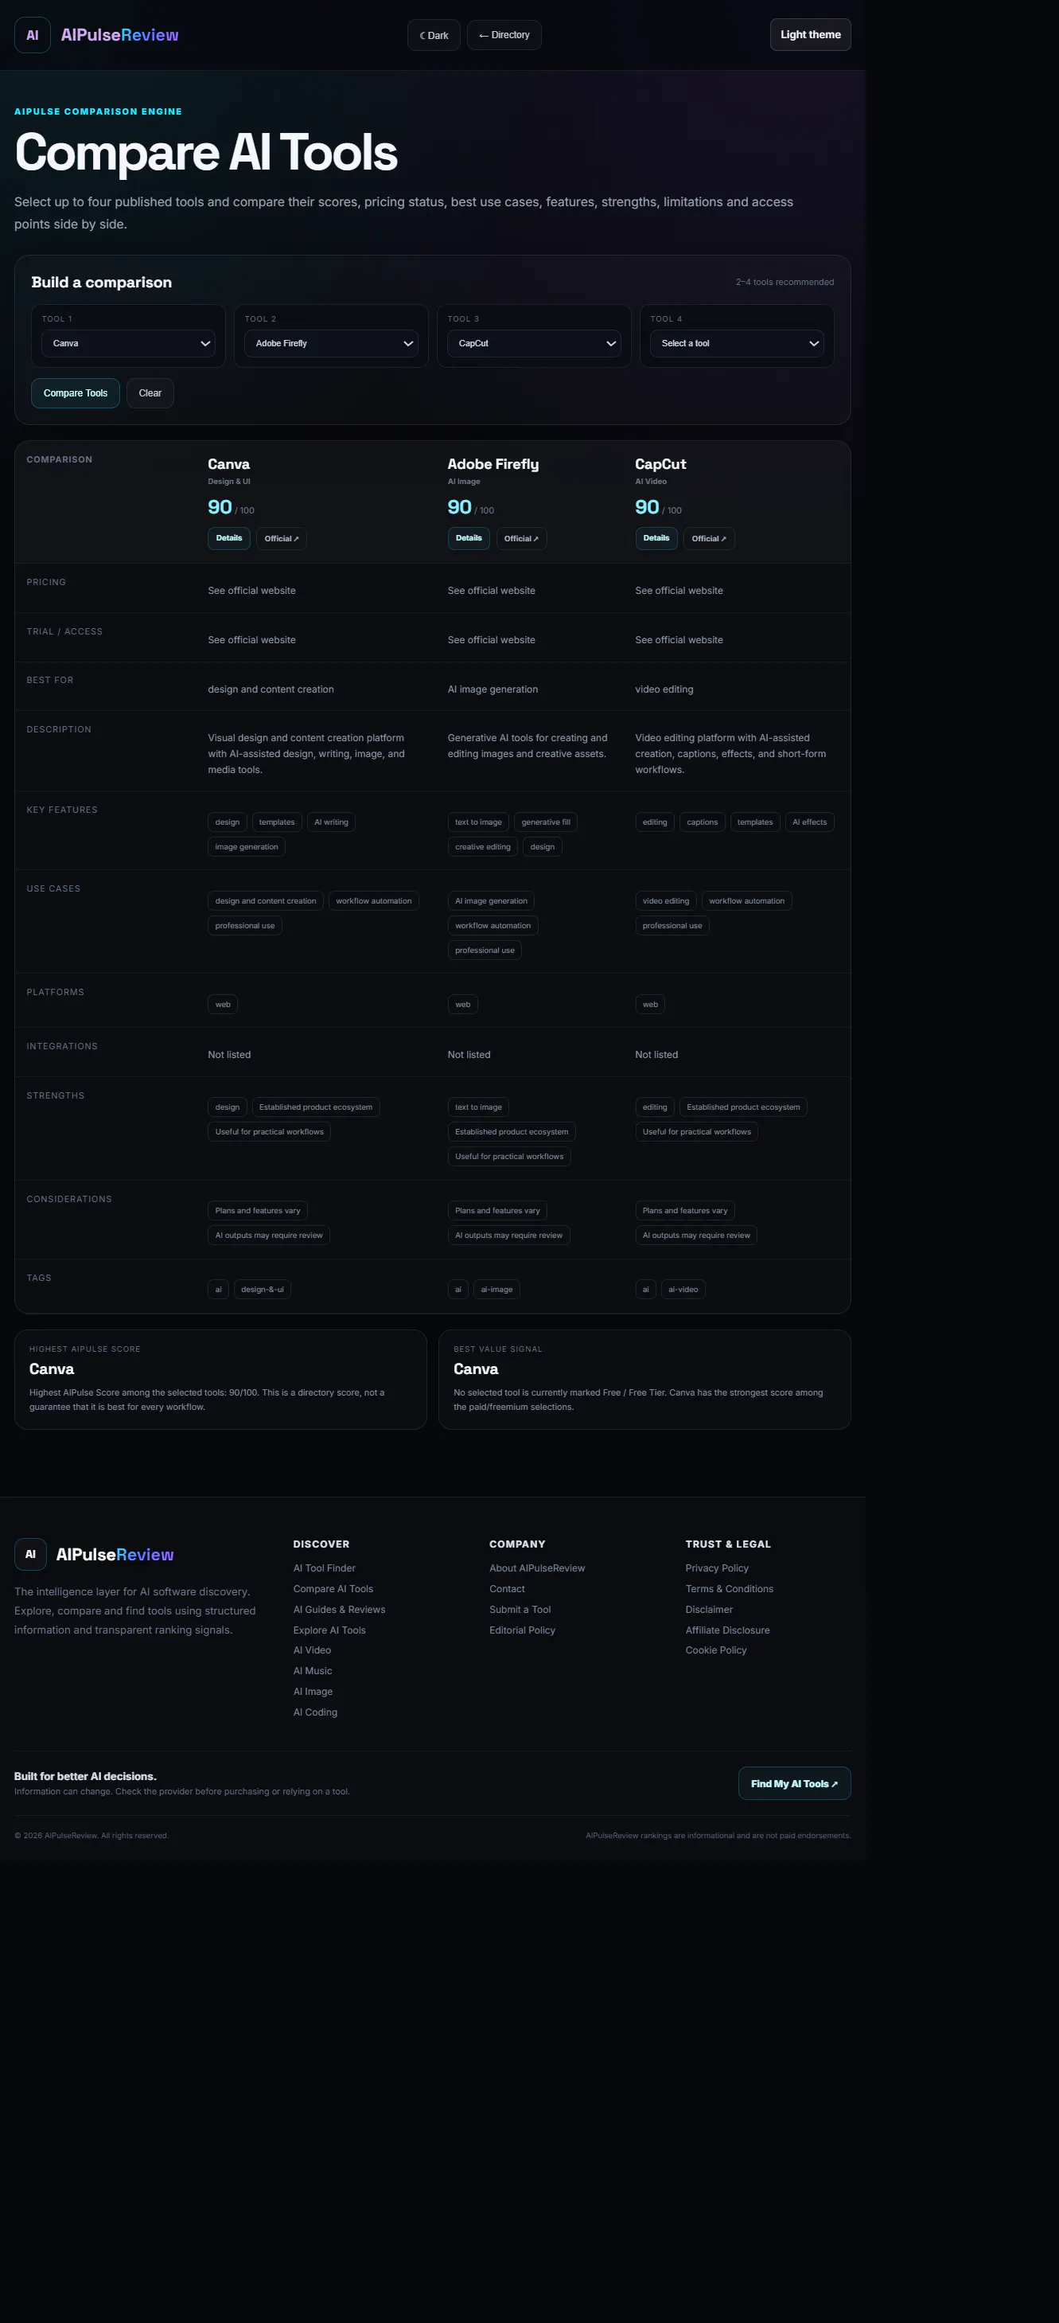Open Affiliate Disclosure link
The image size is (1059, 2323).
pos(727,1630)
